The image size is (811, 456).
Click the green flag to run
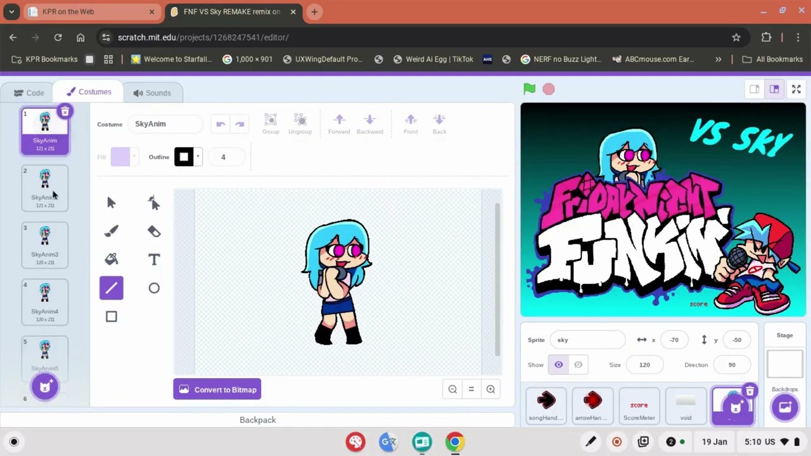point(530,89)
